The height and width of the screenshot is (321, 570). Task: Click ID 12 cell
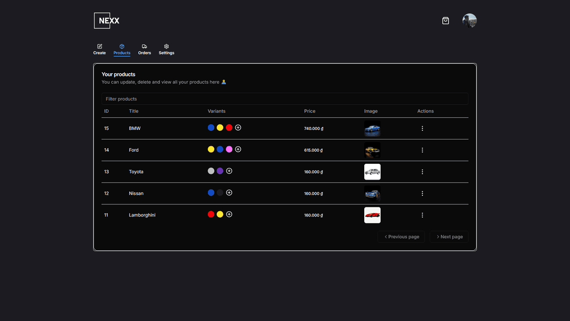click(x=107, y=193)
